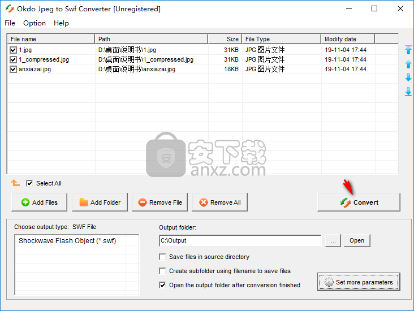Move selected file up one position
Screen dimensions: 414x311
pyautogui.click(x=408, y=64)
